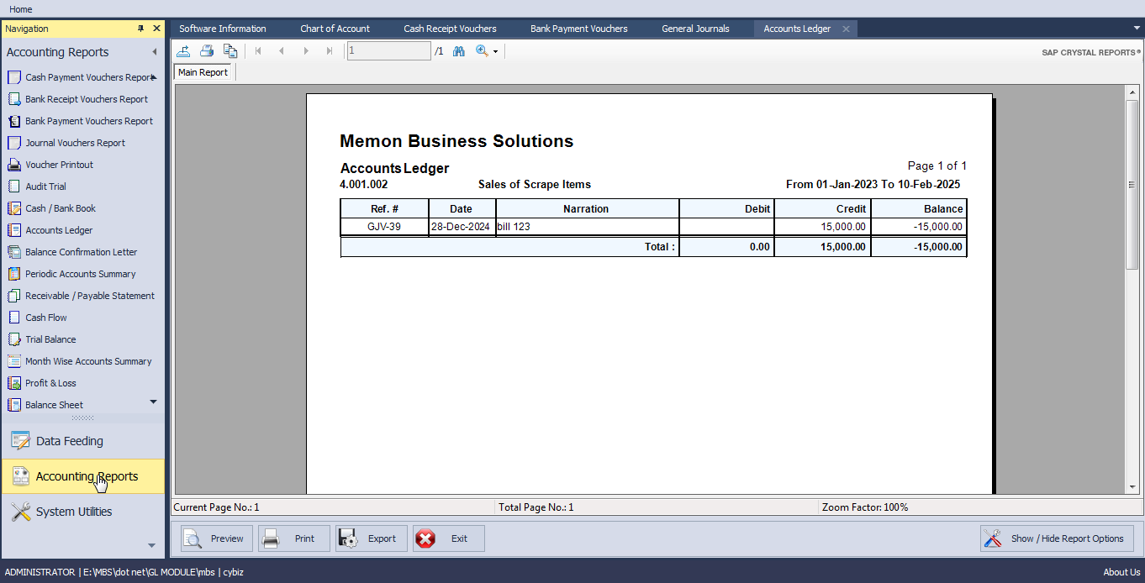
Task: Switch to Bank Payment Vouchers tab
Action: click(578, 29)
